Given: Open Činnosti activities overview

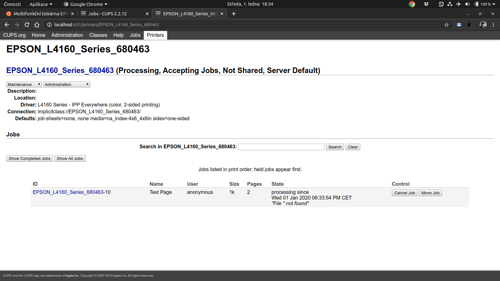Looking at the screenshot, I should (12, 4).
